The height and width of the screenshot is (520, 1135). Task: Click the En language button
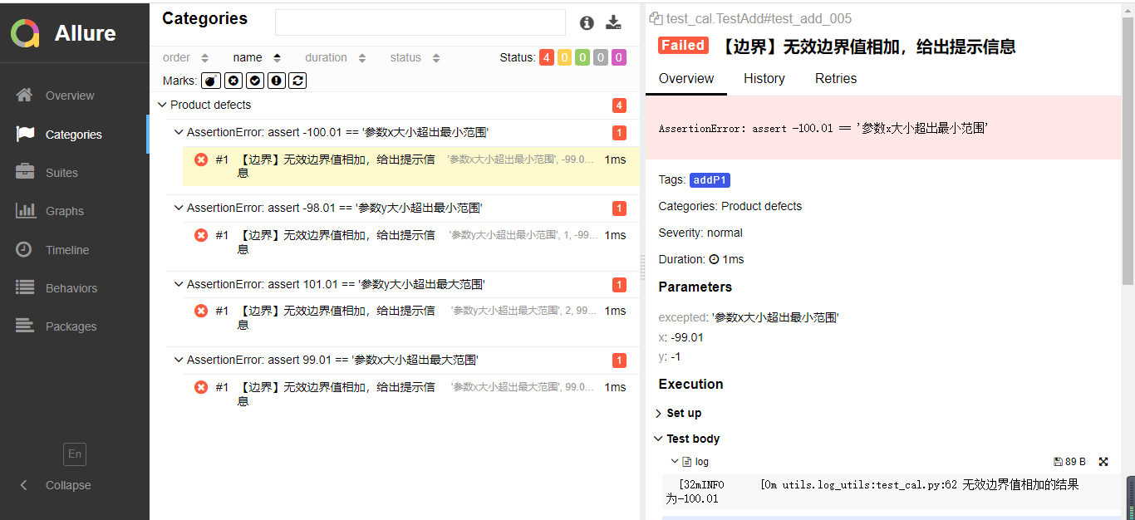click(75, 454)
